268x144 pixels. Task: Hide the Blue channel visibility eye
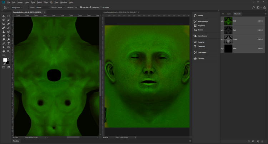[222, 48]
